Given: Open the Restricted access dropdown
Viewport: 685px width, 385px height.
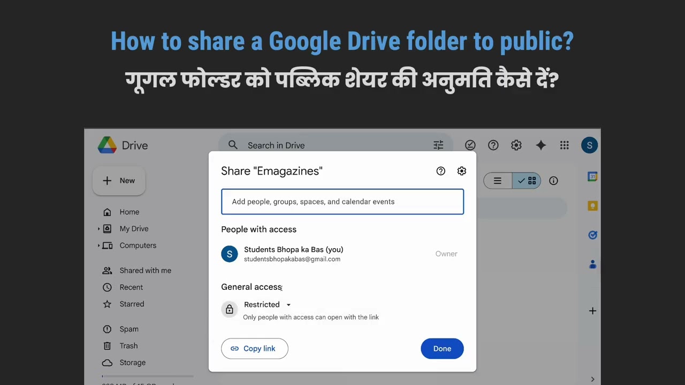Looking at the screenshot, I should (268, 305).
